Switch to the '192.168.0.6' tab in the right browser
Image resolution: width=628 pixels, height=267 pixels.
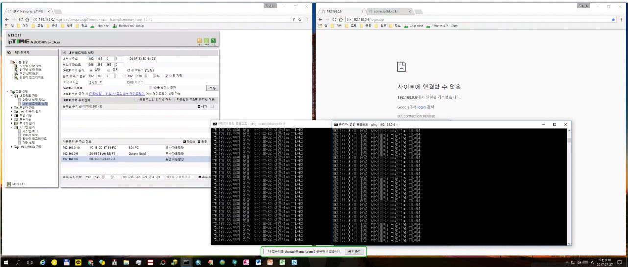342,10
